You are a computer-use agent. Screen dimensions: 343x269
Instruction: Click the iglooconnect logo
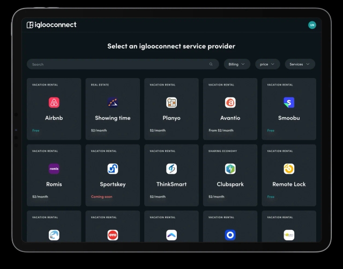pyautogui.click(x=51, y=25)
